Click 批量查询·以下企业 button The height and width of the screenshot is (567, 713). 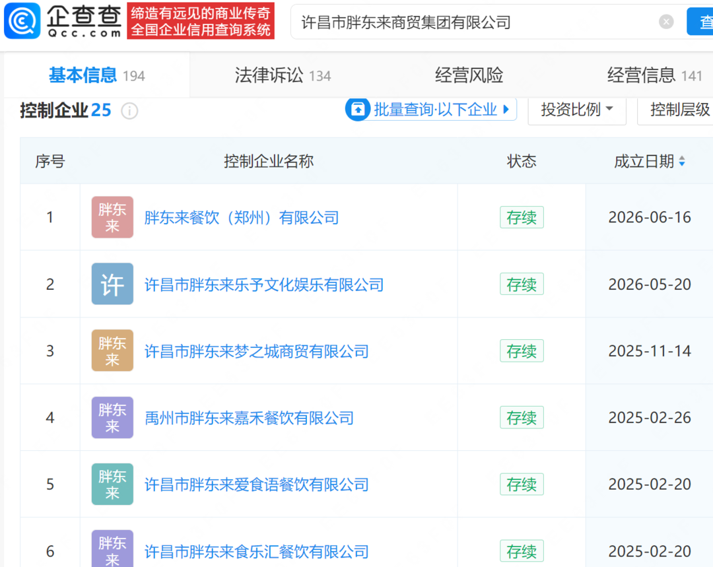(430, 110)
